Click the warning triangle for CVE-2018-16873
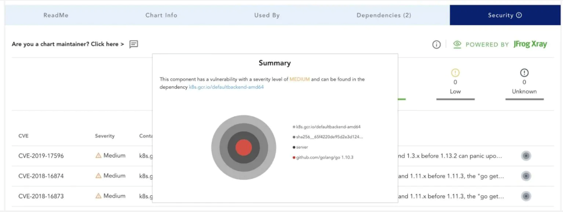 [98, 196]
